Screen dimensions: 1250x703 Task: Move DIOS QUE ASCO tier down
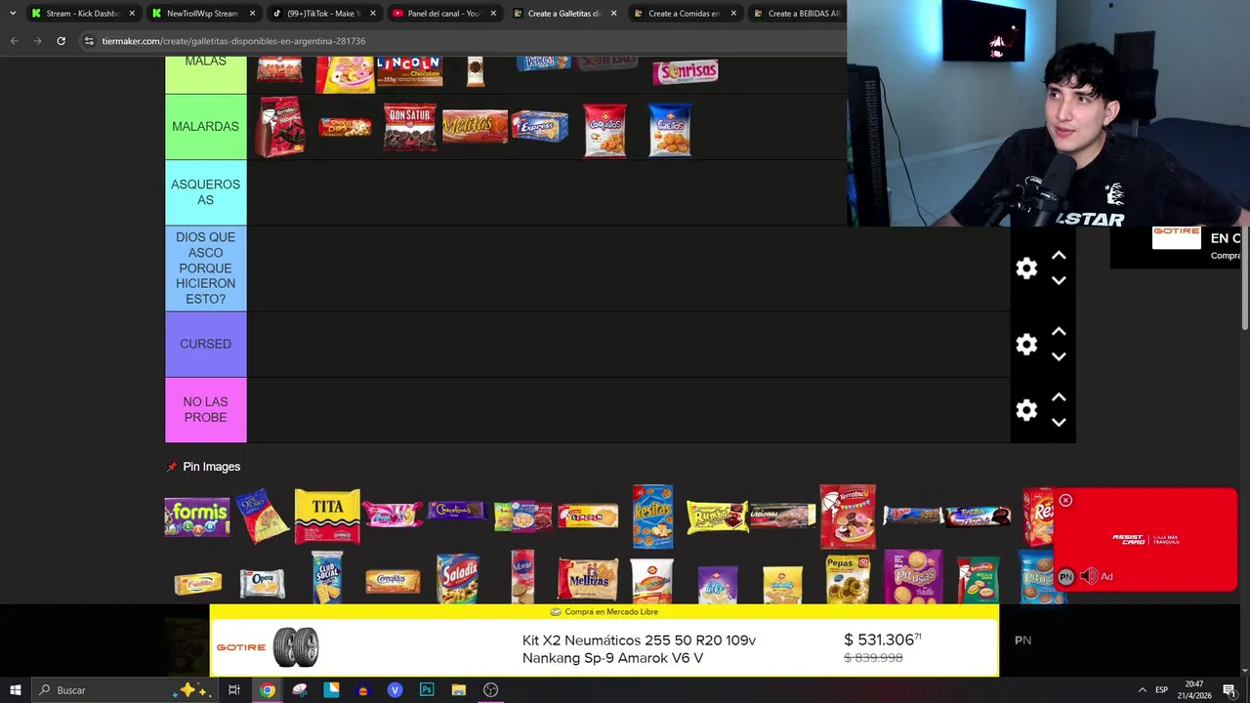[1059, 280]
